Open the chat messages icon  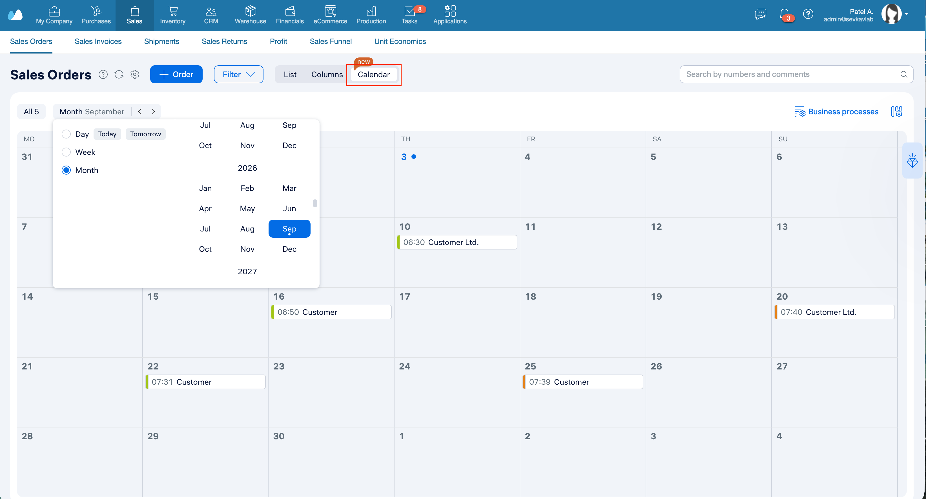[760, 14]
